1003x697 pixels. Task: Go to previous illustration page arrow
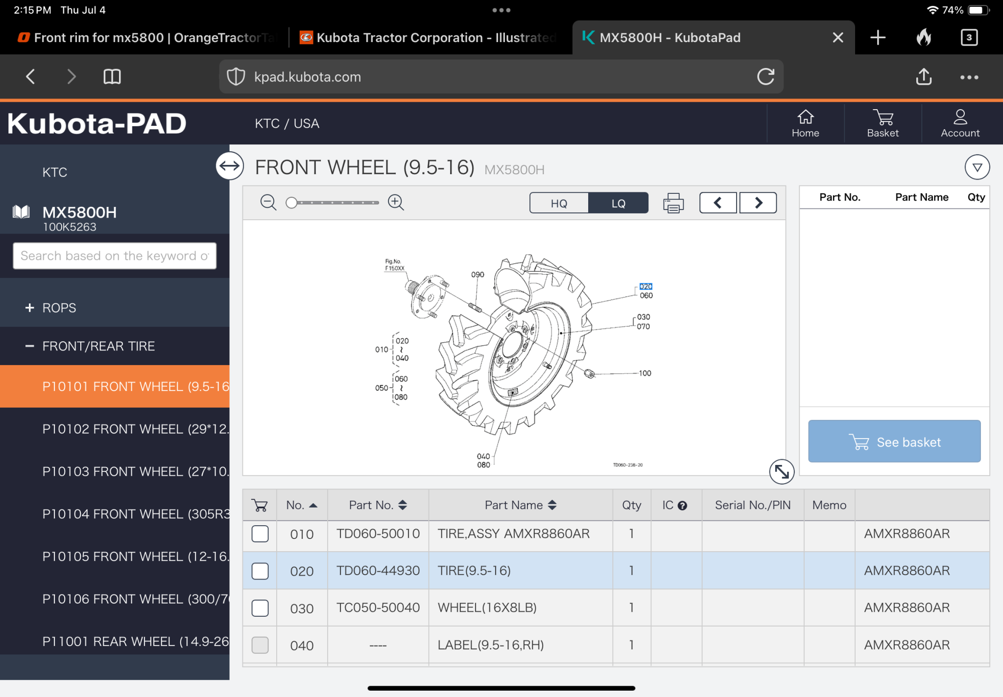(x=718, y=203)
